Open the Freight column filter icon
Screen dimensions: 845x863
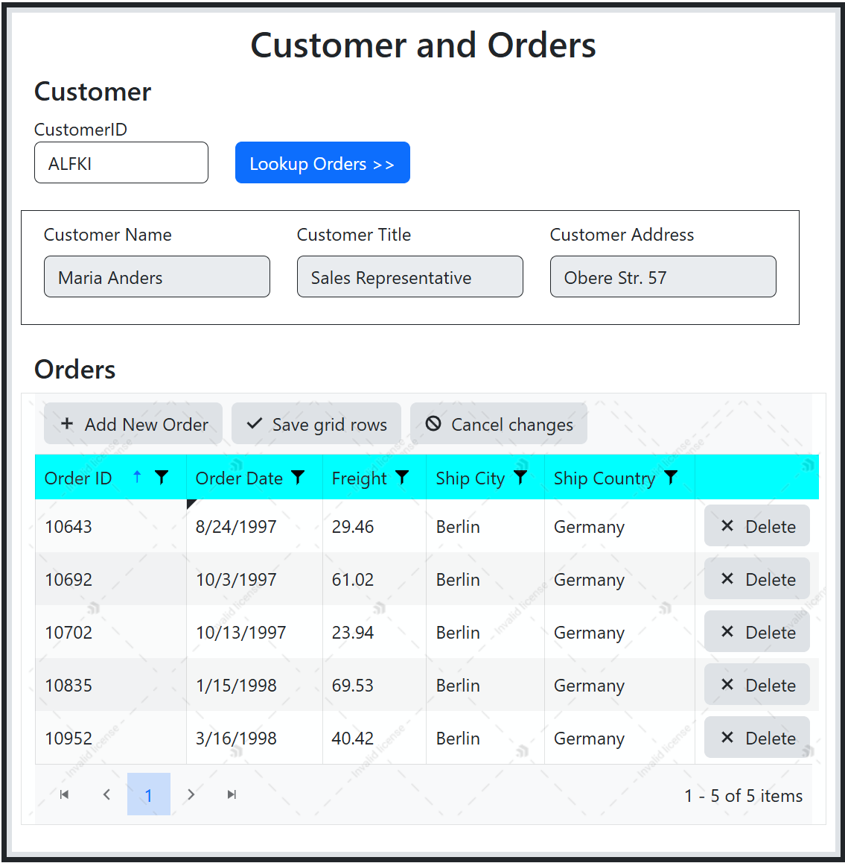pos(402,477)
